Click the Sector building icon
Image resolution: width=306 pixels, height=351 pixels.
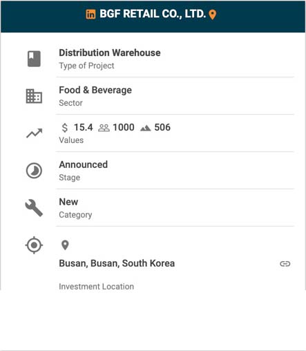tap(34, 96)
